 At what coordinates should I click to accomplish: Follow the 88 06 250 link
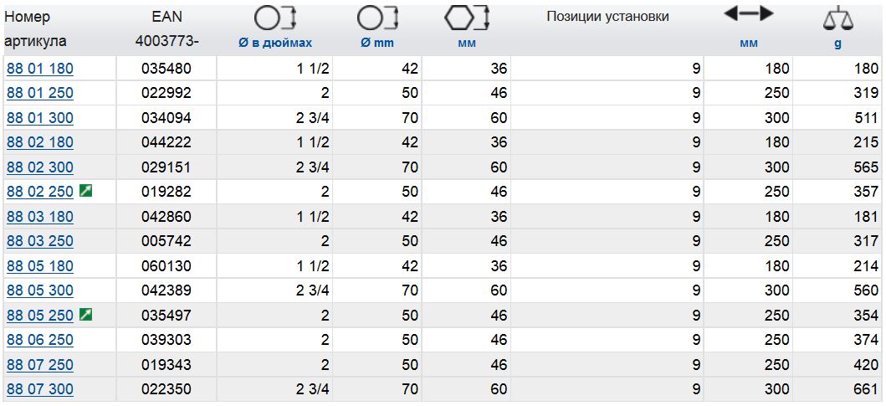[x=40, y=340]
